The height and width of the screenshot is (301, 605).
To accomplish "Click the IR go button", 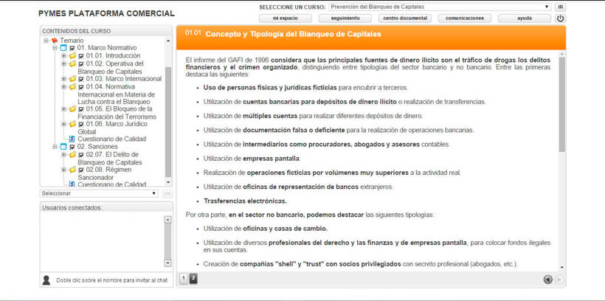I will [560, 7].
